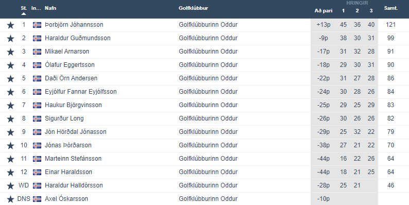Sort the table by the Nafn column

click(x=50, y=8)
